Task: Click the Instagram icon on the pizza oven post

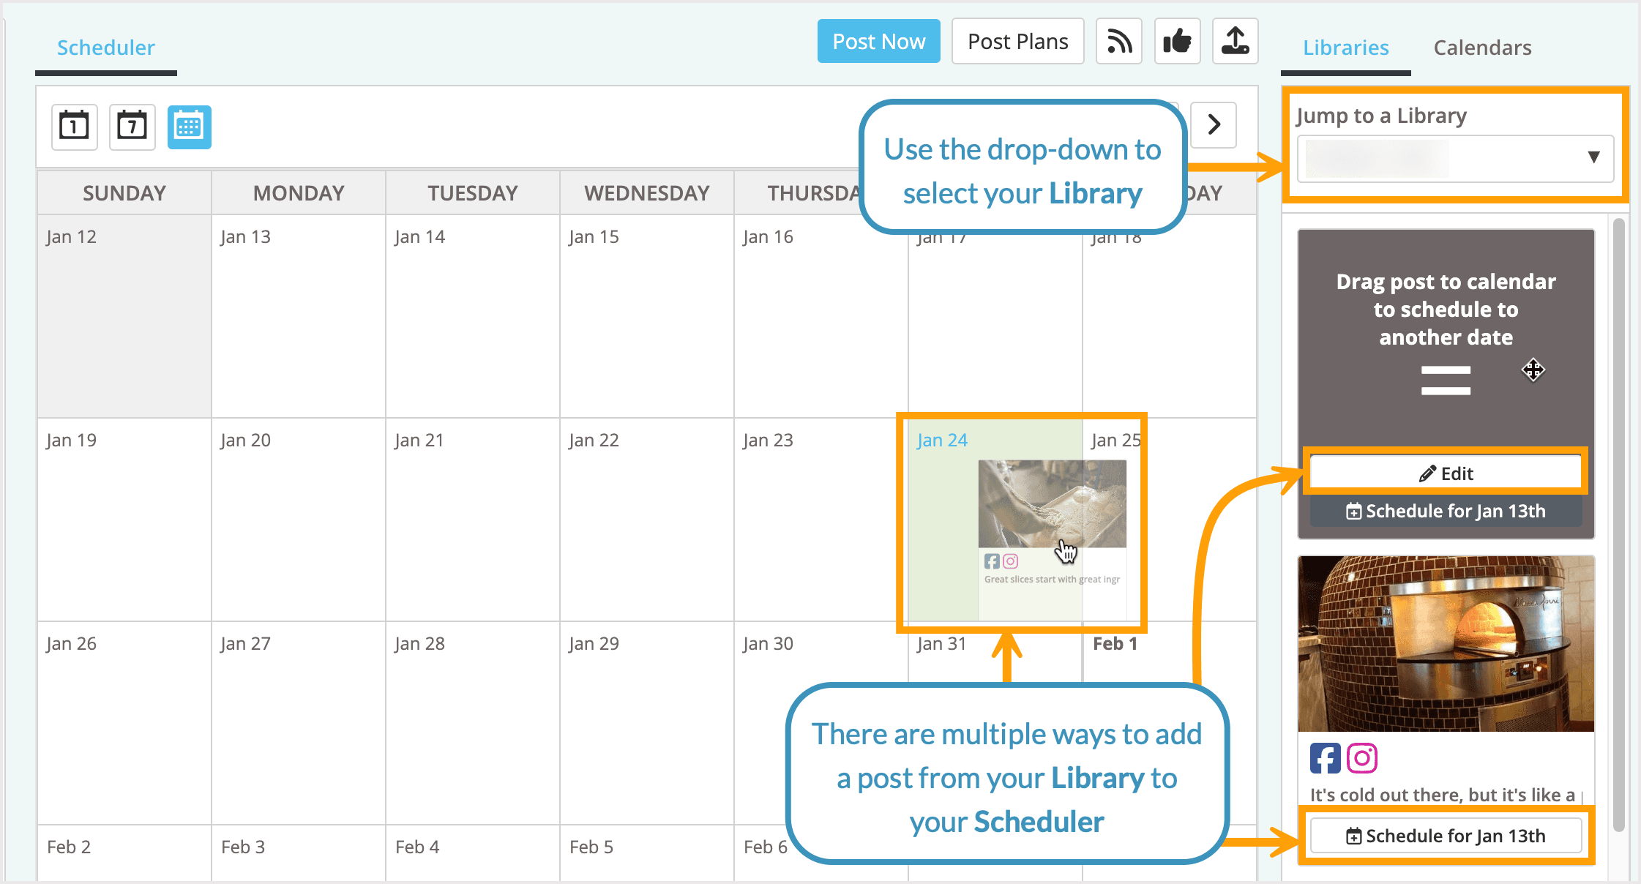Action: click(1362, 758)
